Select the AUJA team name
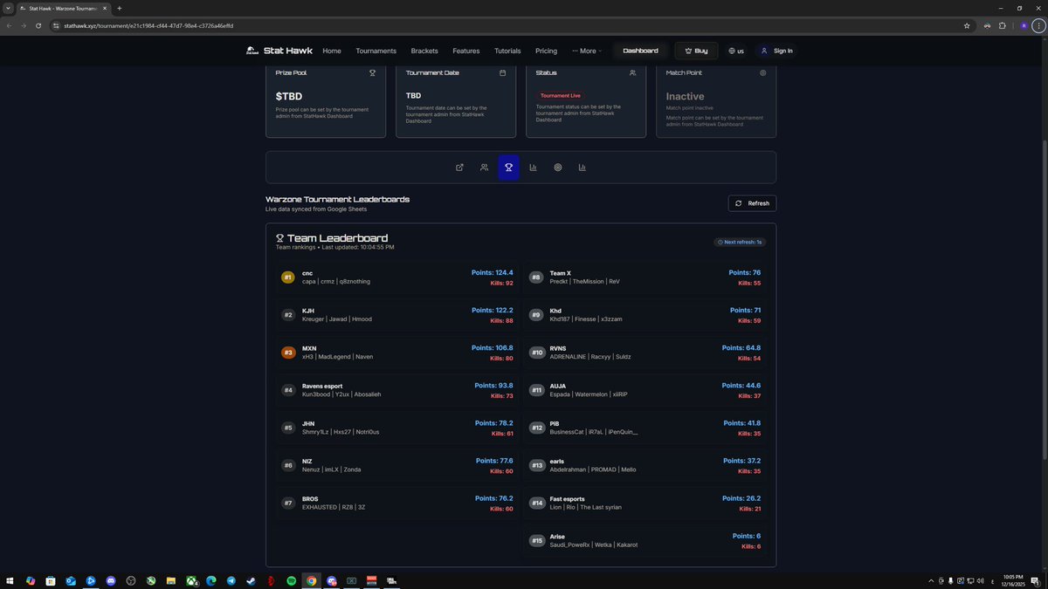The width and height of the screenshot is (1048, 589). tap(557, 387)
